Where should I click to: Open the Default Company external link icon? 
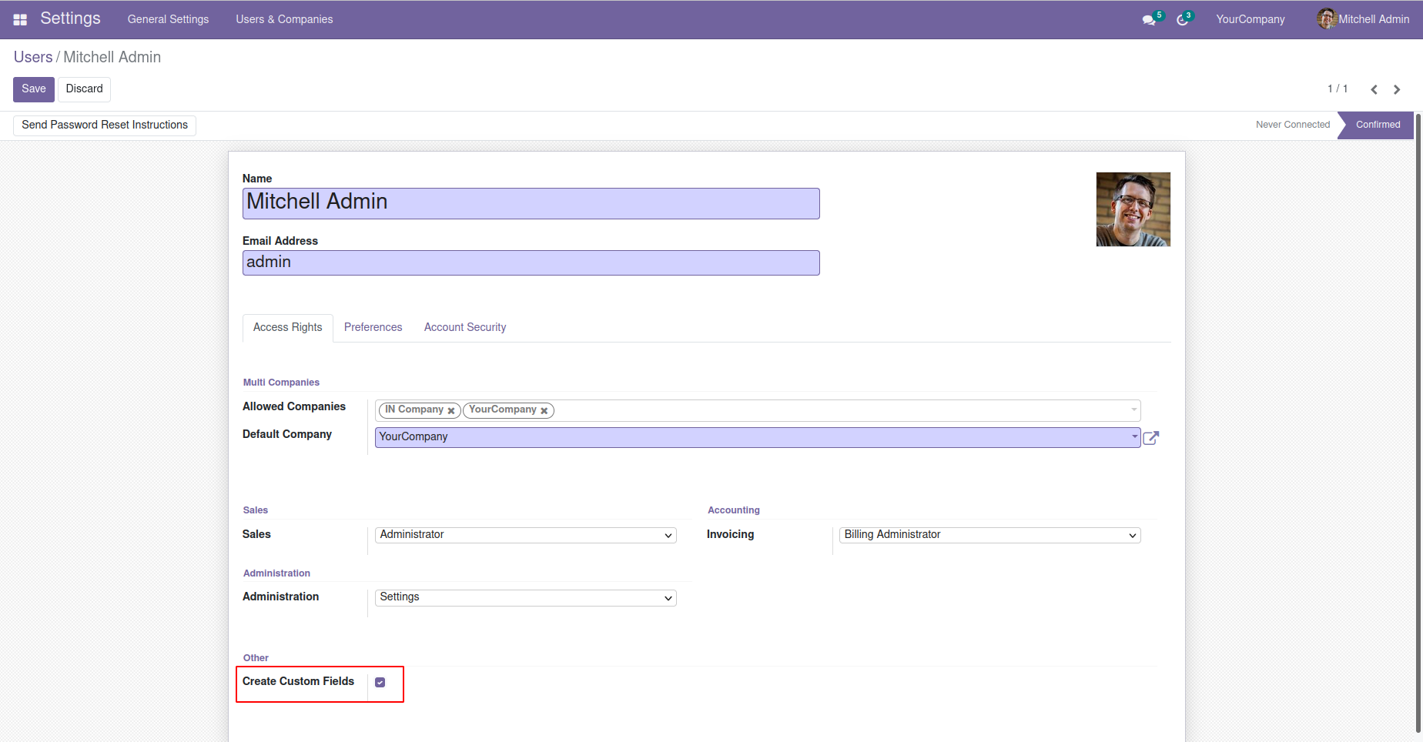tap(1151, 438)
